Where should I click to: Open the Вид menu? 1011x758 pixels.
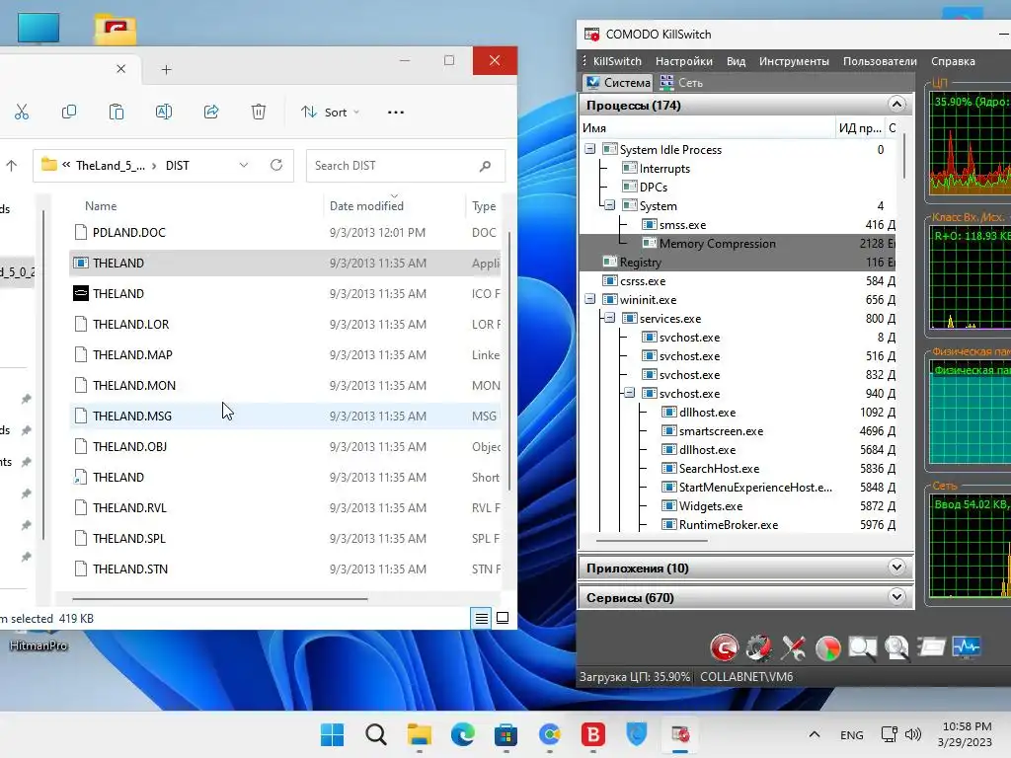tap(736, 61)
